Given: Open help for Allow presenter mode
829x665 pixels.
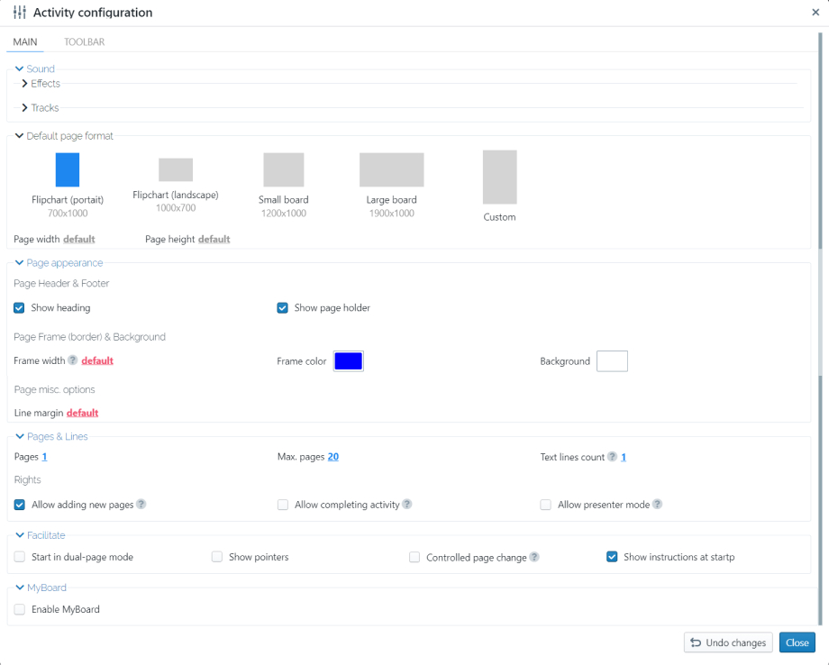Looking at the screenshot, I should (x=657, y=504).
